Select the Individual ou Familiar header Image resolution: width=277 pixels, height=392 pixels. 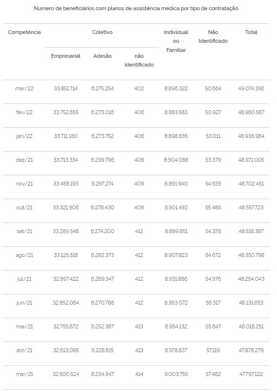coord(176,41)
